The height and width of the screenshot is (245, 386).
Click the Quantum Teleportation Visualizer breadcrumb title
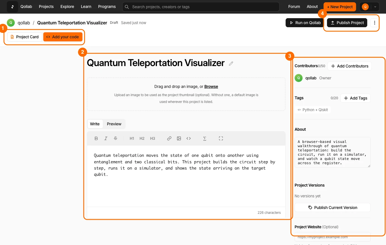coord(72,23)
